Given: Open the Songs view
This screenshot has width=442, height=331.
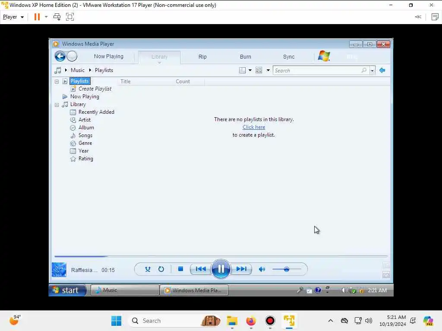Looking at the screenshot, I should click(x=85, y=135).
